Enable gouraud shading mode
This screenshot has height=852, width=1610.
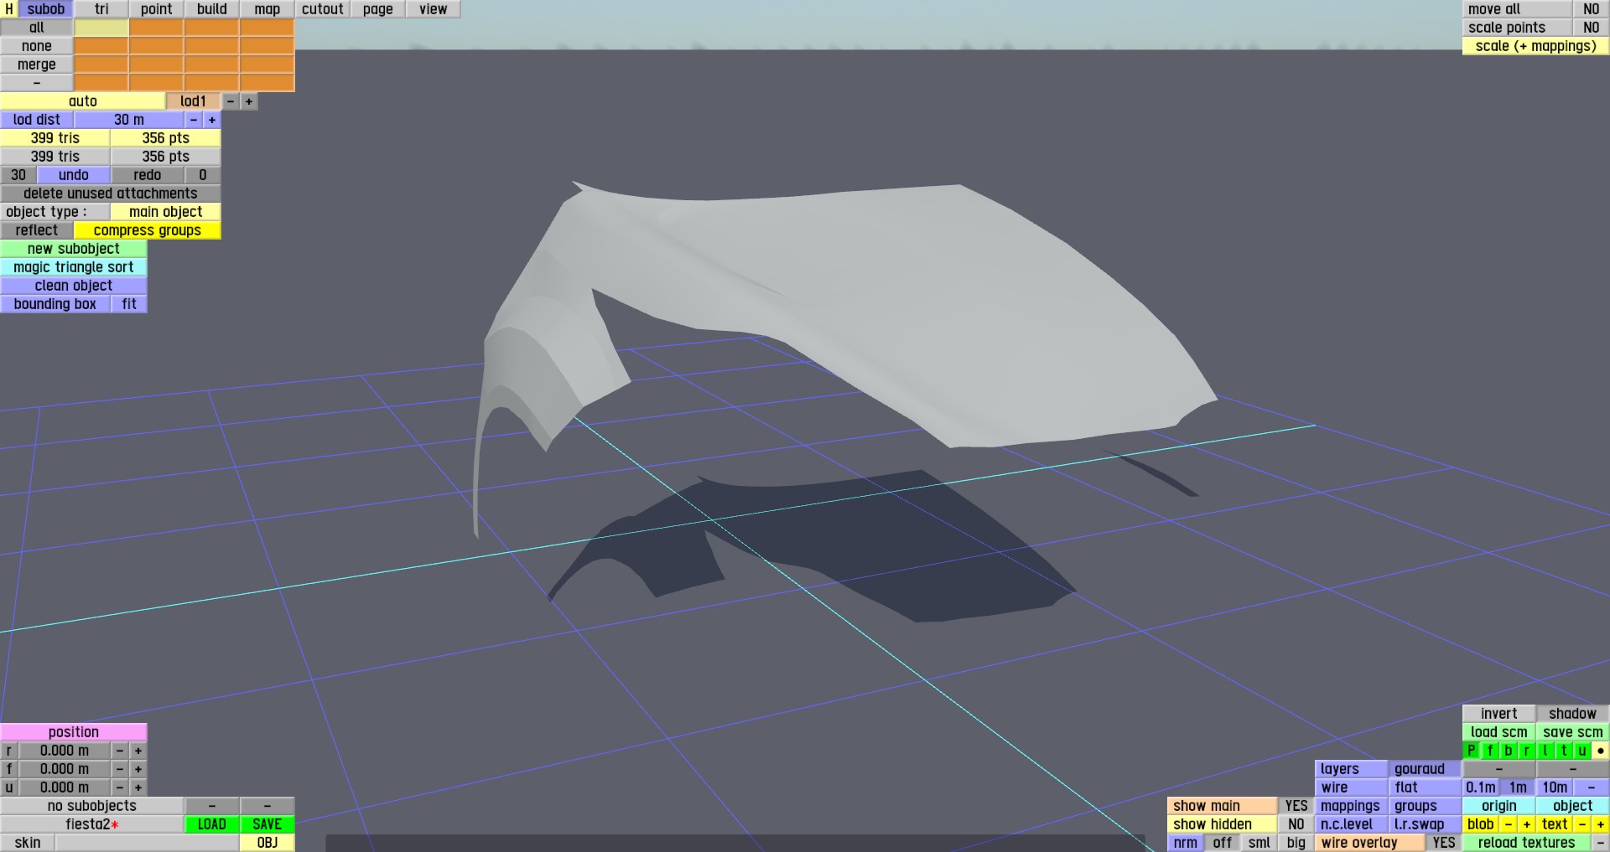point(1425,769)
